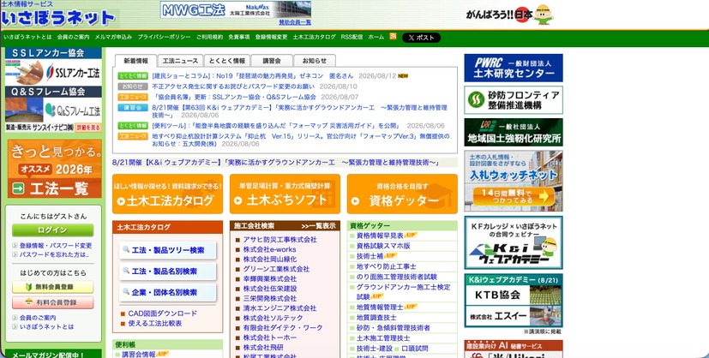The height and width of the screenshot is (358, 709).
Task: Open 資格試験スマホ版 link
Action: (383, 246)
